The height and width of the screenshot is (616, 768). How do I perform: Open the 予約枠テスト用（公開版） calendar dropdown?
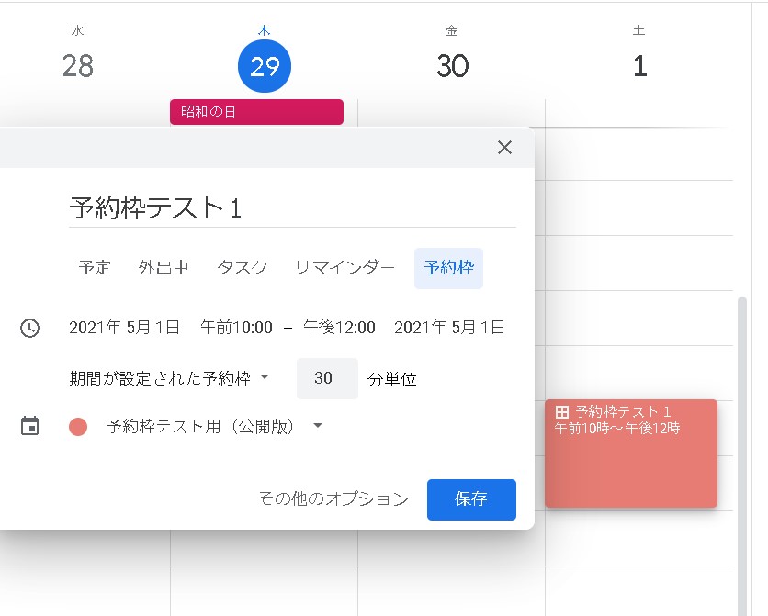(x=215, y=426)
